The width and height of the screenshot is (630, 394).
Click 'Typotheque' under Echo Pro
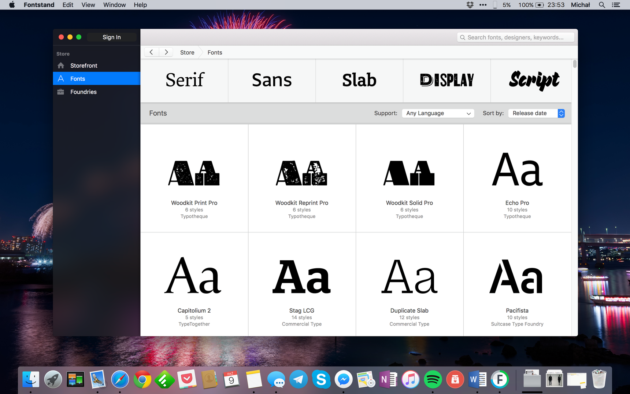517,216
